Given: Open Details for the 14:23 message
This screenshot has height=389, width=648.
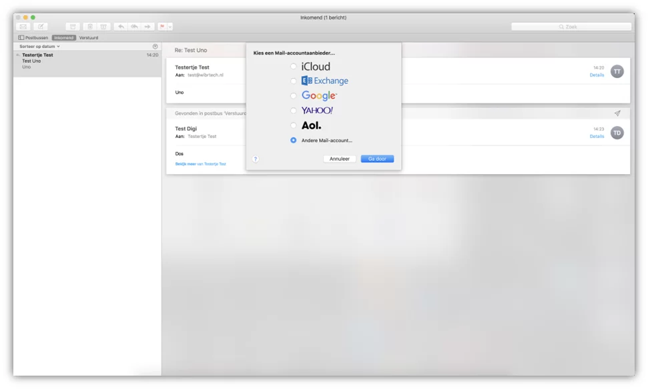Looking at the screenshot, I should [x=597, y=136].
